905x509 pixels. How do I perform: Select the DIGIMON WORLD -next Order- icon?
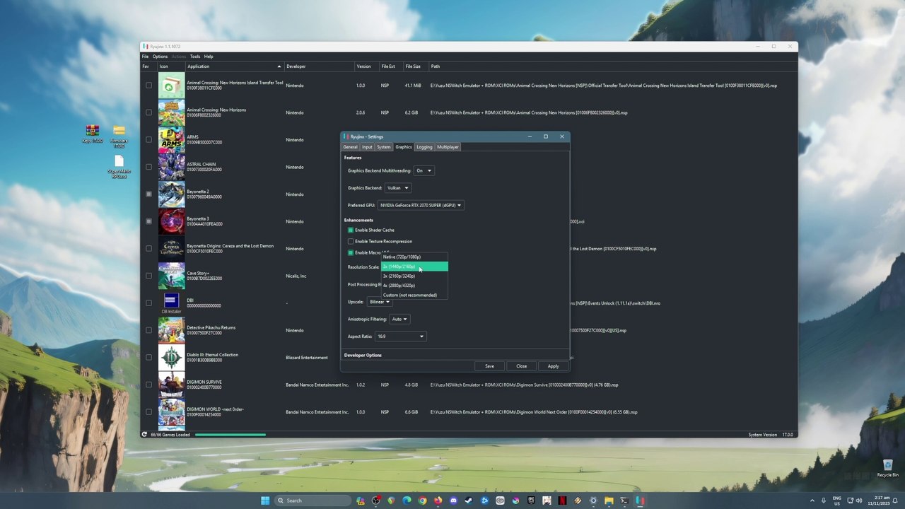coord(171,412)
